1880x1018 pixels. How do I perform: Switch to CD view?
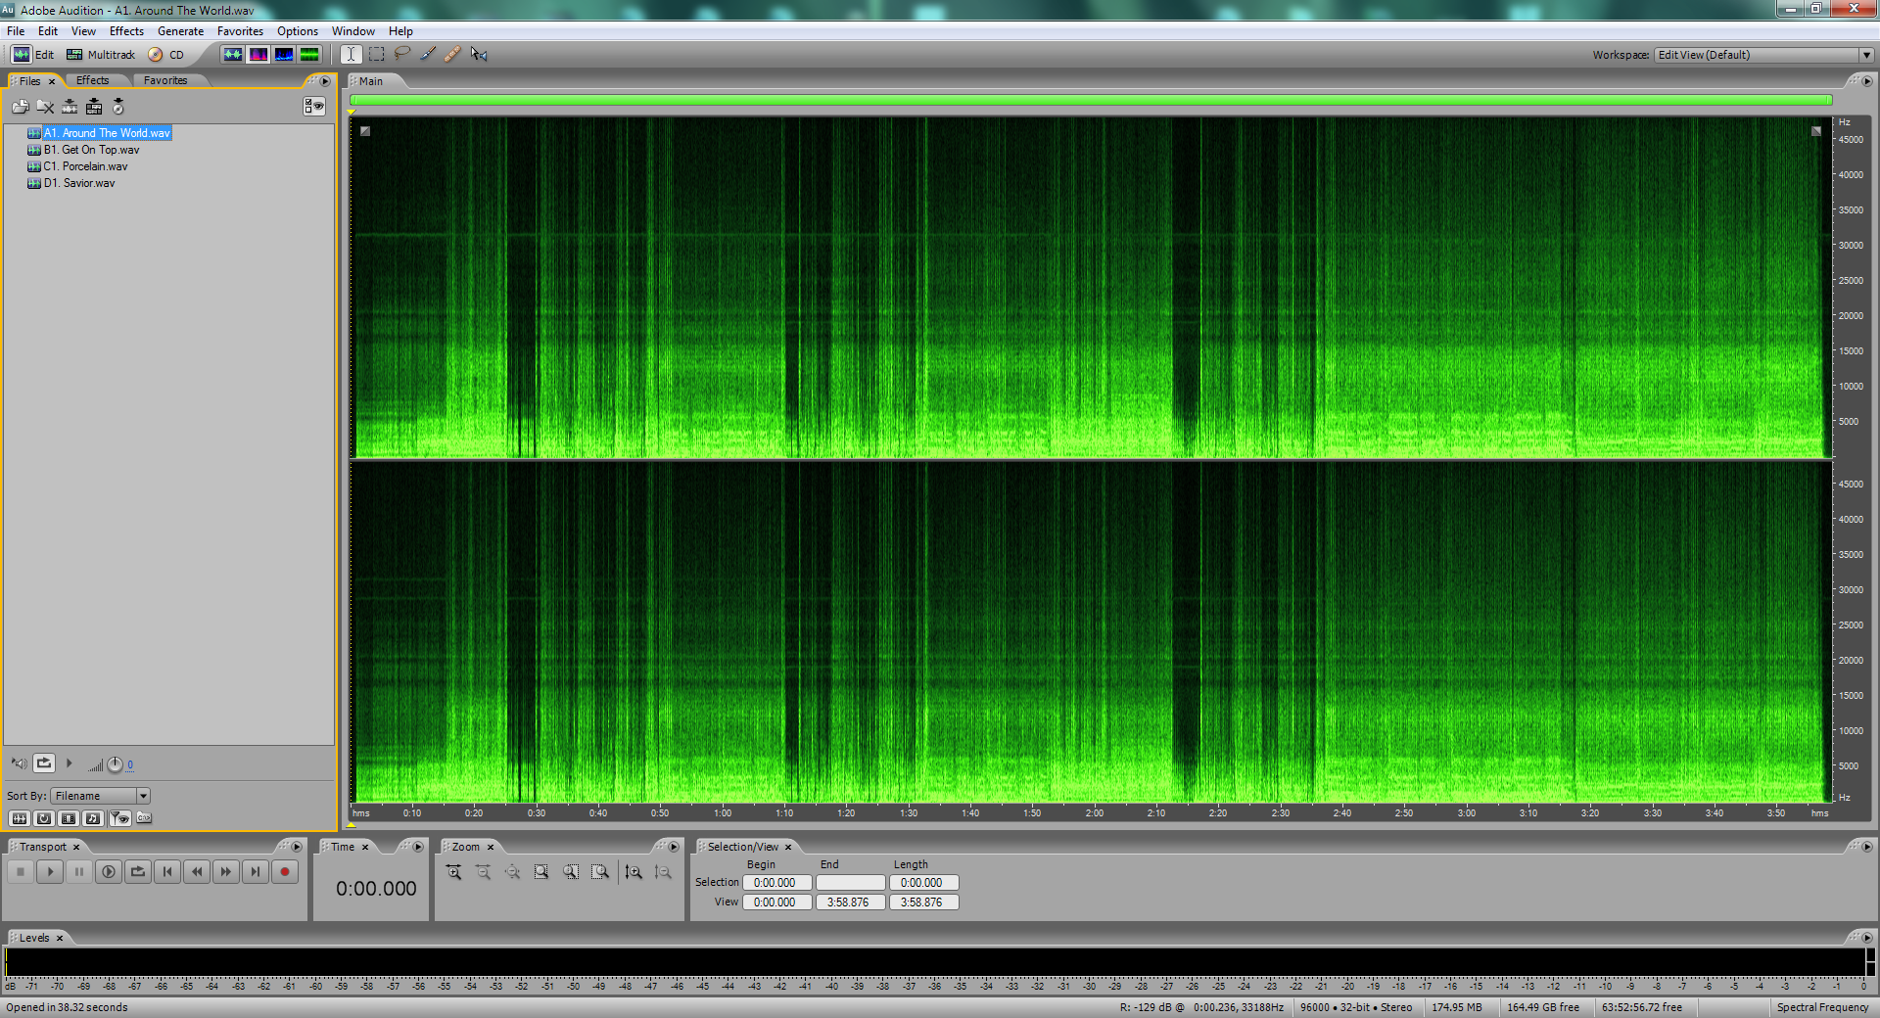point(165,55)
